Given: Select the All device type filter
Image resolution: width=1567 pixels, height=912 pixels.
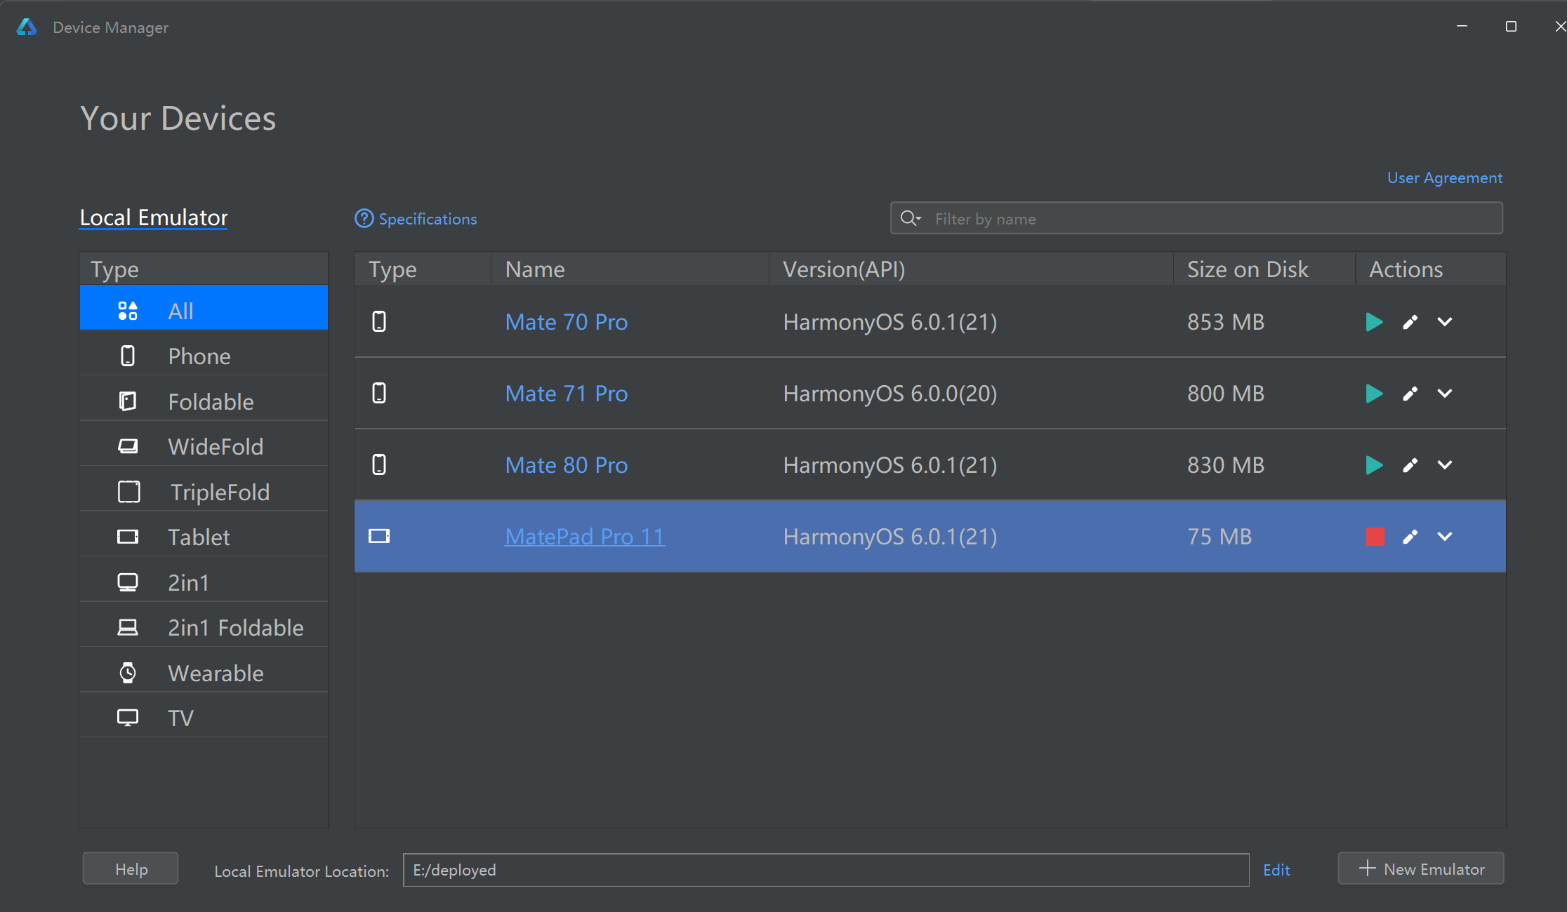Looking at the screenshot, I should [204, 307].
